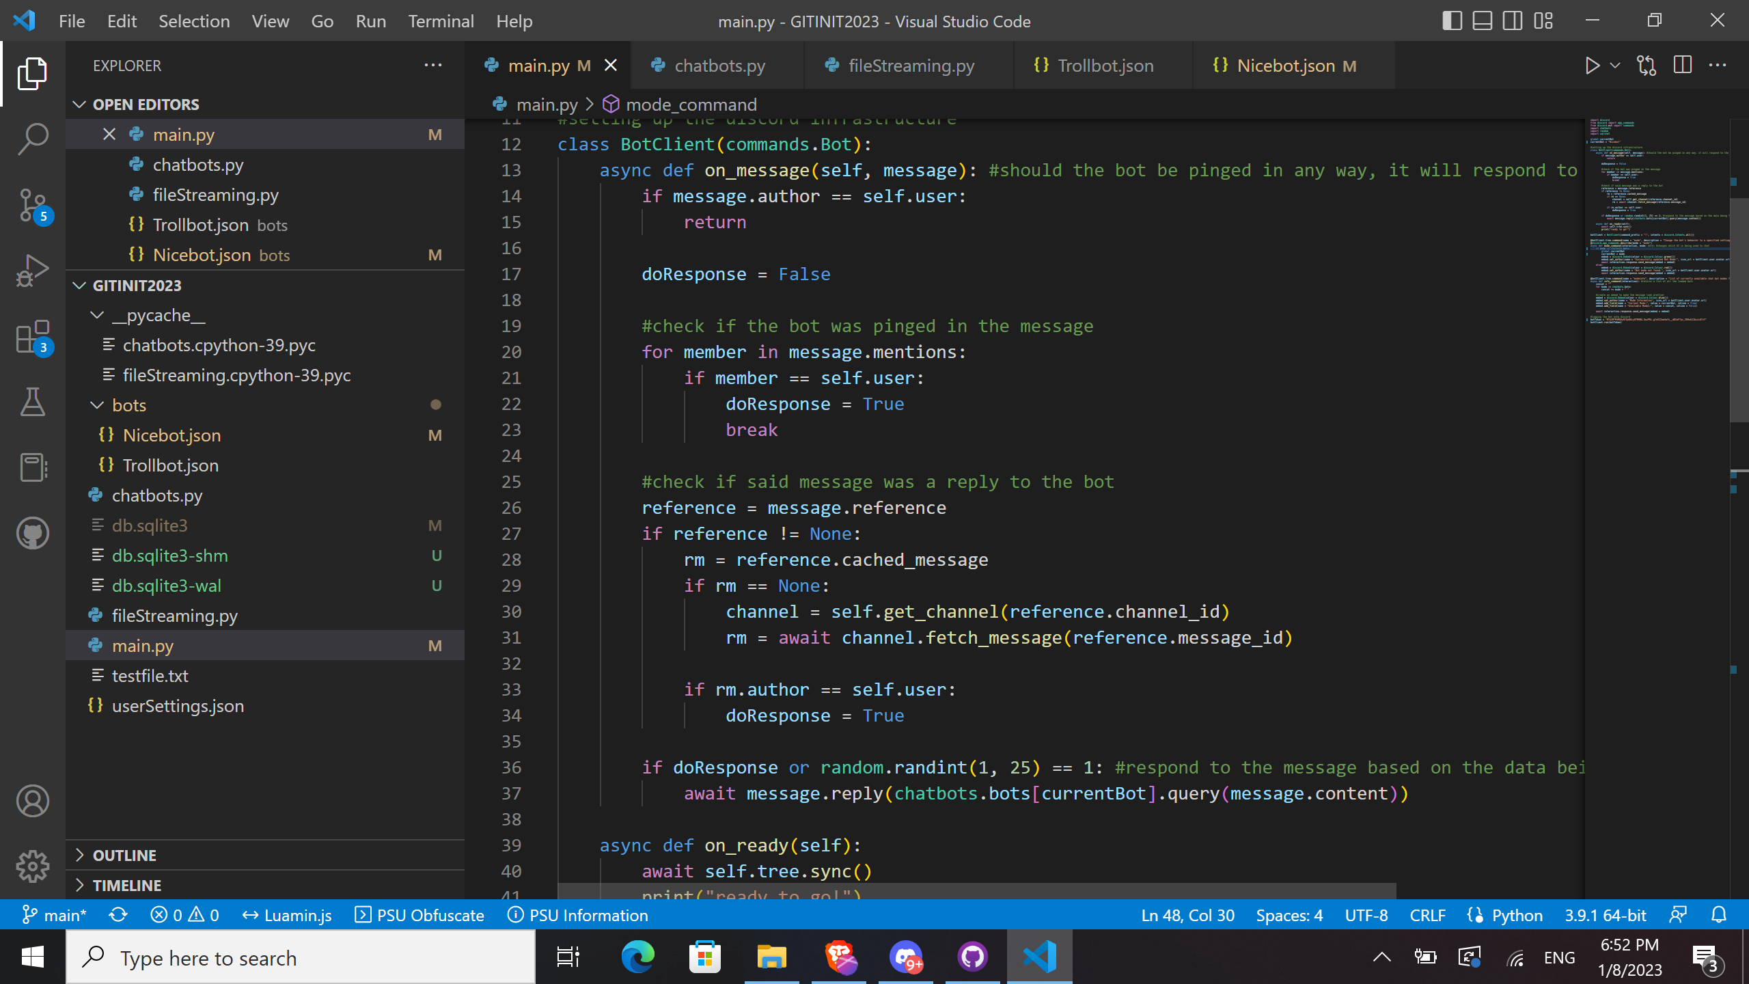Open the Manage gear menu
Screen dimensions: 1749x984
pyautogui.click(x=32, y=866)
